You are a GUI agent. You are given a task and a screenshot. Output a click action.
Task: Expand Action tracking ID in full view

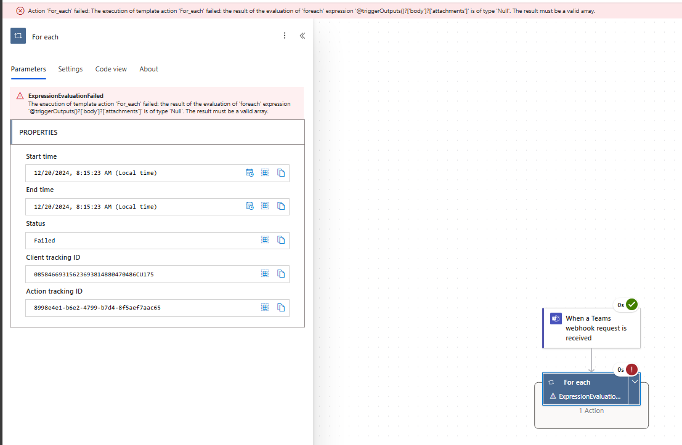coord(265,307)
